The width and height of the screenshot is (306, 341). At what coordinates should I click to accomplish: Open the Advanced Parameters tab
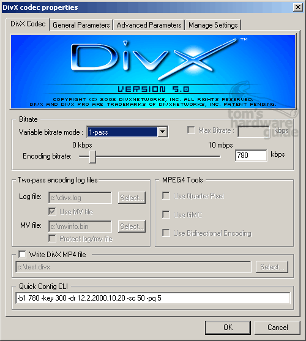tap(149, 25)
